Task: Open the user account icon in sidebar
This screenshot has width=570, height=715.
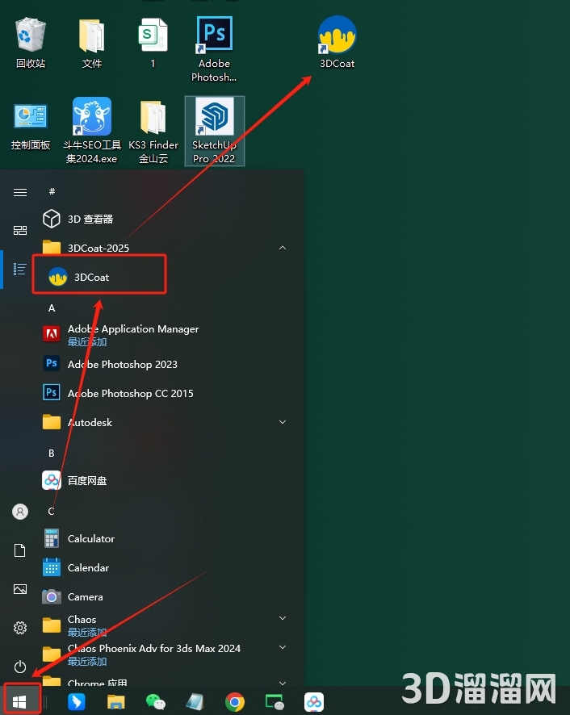Action: [x=20, y=512]
